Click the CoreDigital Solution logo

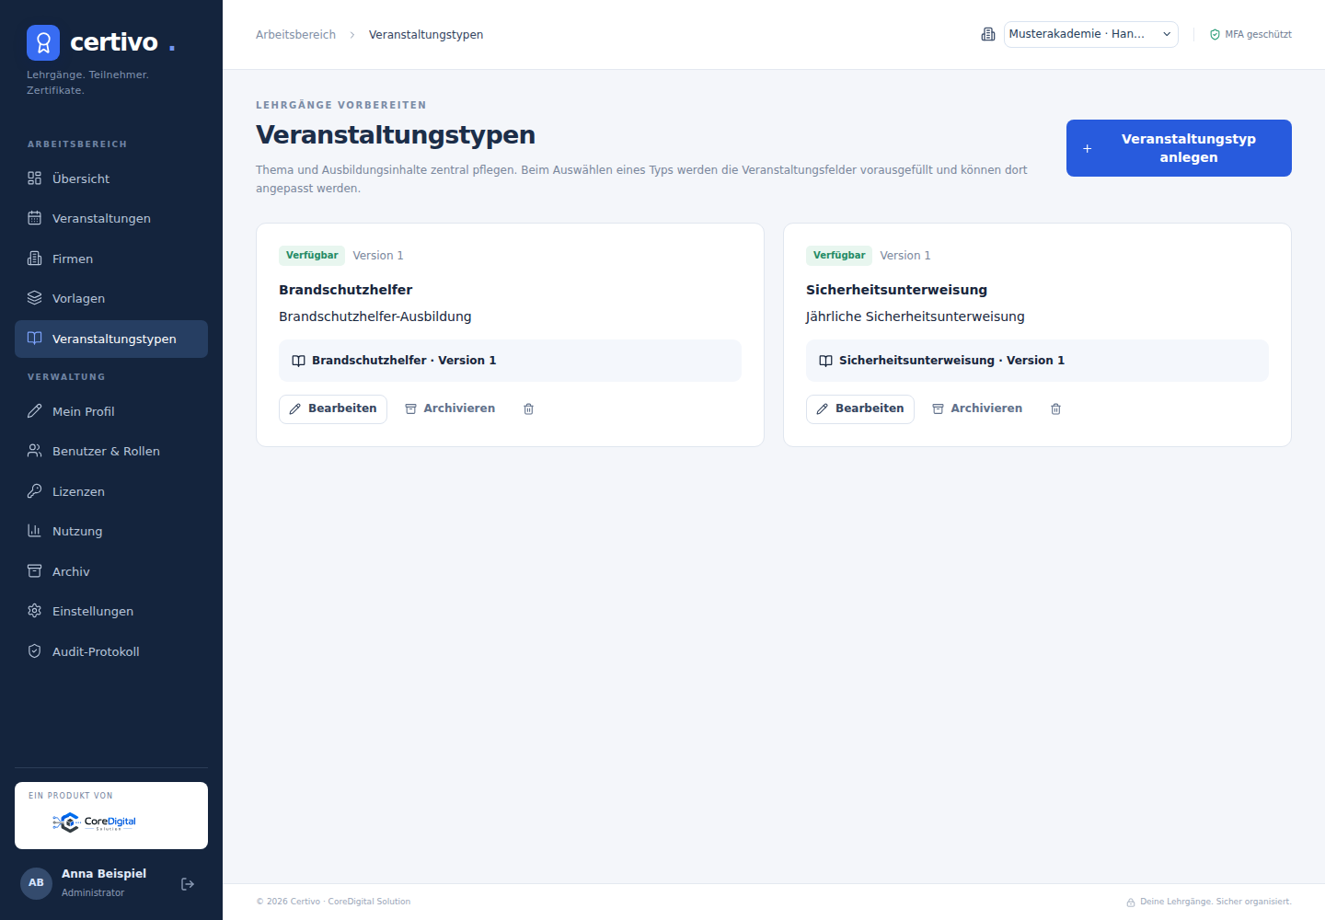95,822
